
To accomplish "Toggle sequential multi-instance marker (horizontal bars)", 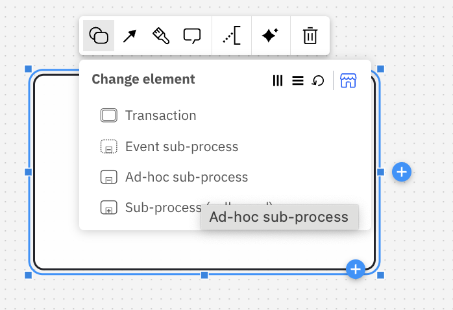I will pyautogui.click(x=298, y=80).
